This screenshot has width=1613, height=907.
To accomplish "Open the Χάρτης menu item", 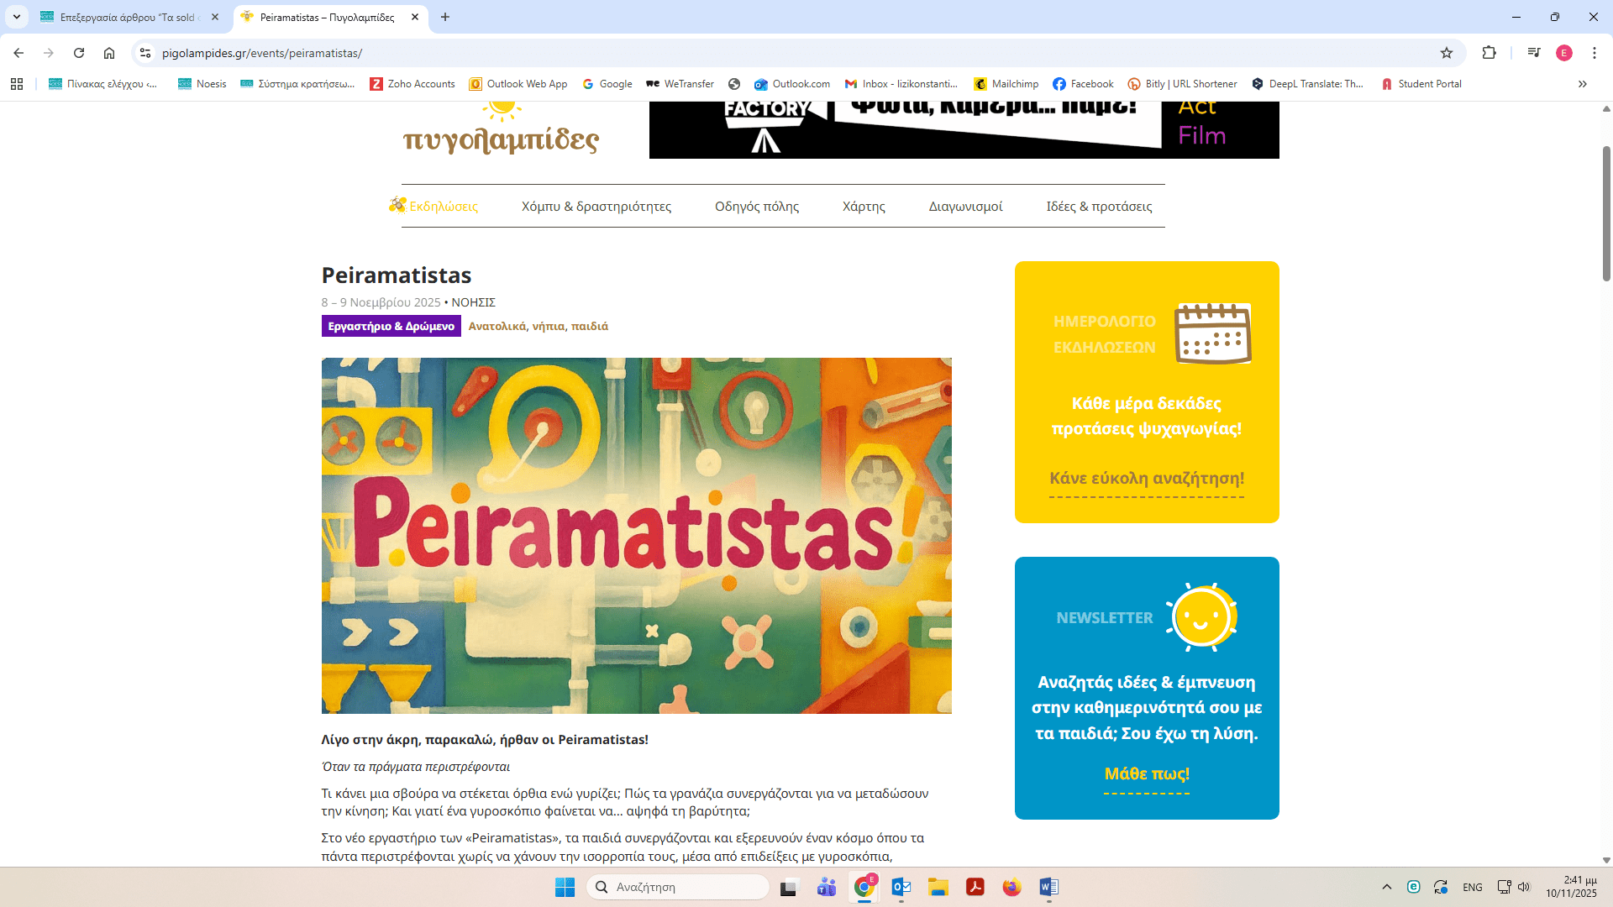I will tap(864, 207).
